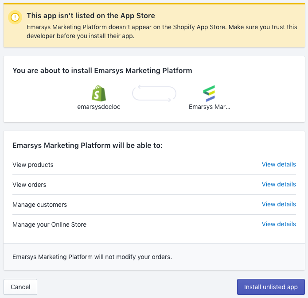Click the emarsysdocloc store name
This screenshot has width=308, height=298.
tap(99, 107)
